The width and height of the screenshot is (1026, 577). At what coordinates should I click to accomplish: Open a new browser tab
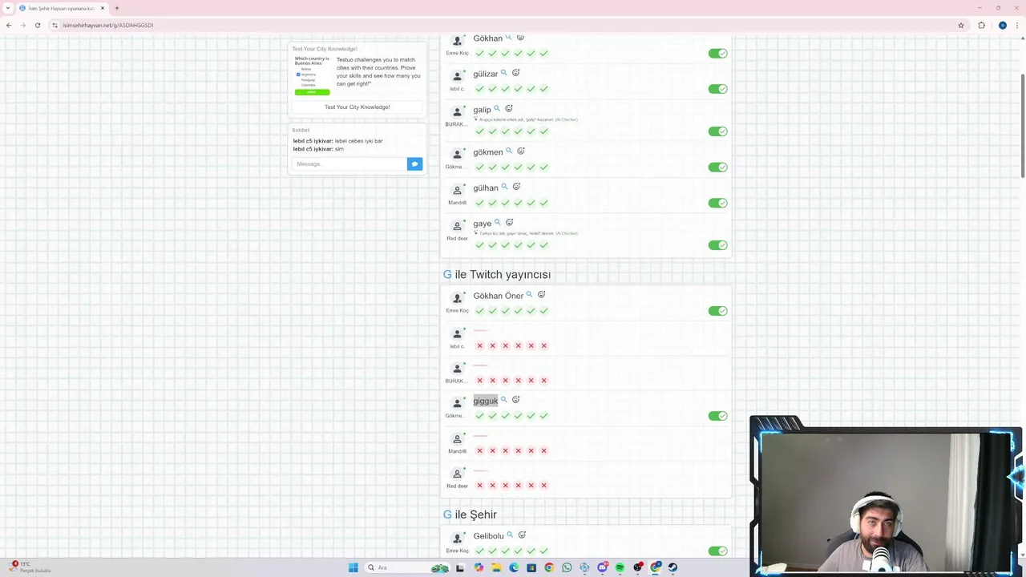[x=117, y=8]
